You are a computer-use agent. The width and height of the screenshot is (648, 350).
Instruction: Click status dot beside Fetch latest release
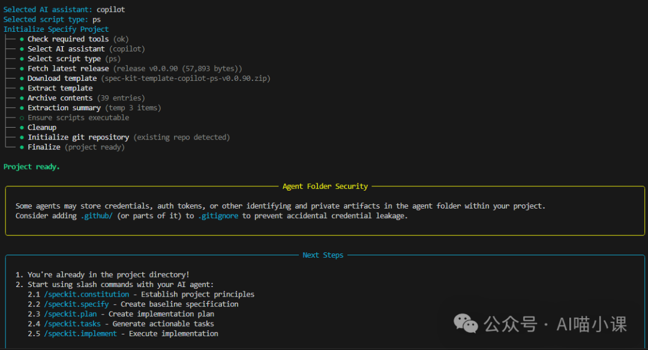point(22,69)
